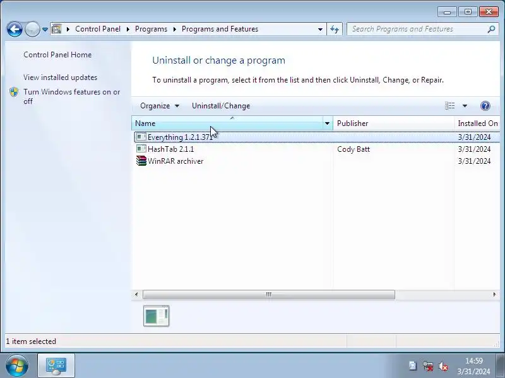
Task: Maximize the Programs and Features window
Action: [x=468, y=12]
